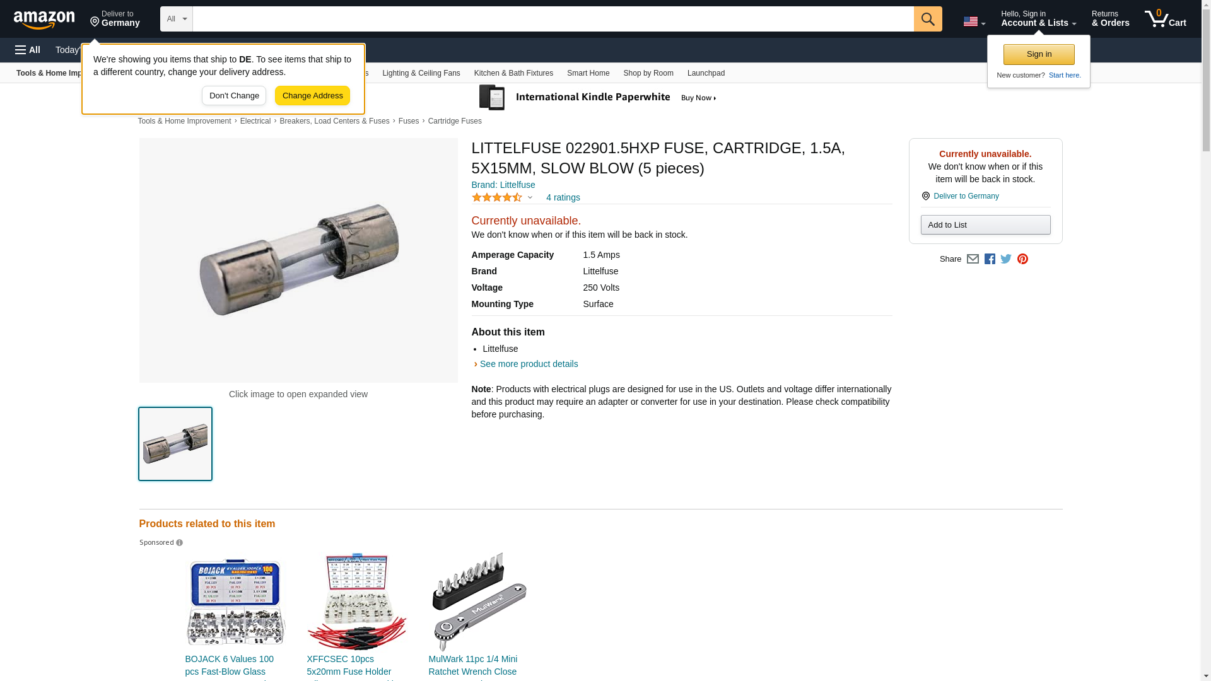This screenshot has width=1211, height=681.
Task: Select the fuse product thumbnail
Action: (x=175, y=444)
